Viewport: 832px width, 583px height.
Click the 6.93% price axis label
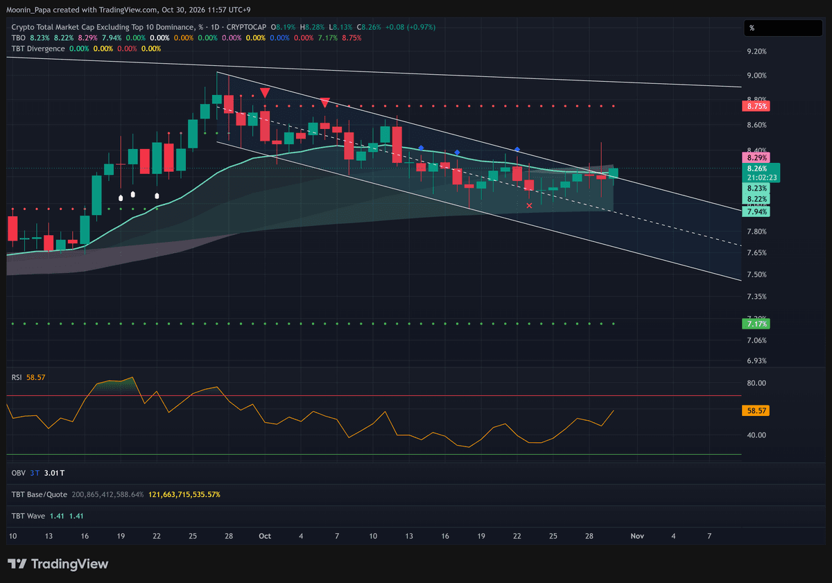tap(756, 360)
